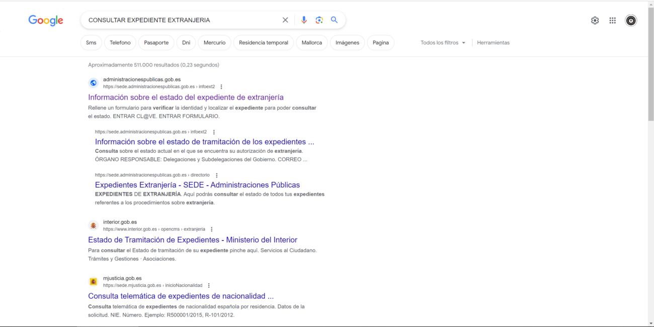This screenshot has width=654, height=327.
Task: Click the mjusticia.gob.es site name
Action: click(122, 278)
